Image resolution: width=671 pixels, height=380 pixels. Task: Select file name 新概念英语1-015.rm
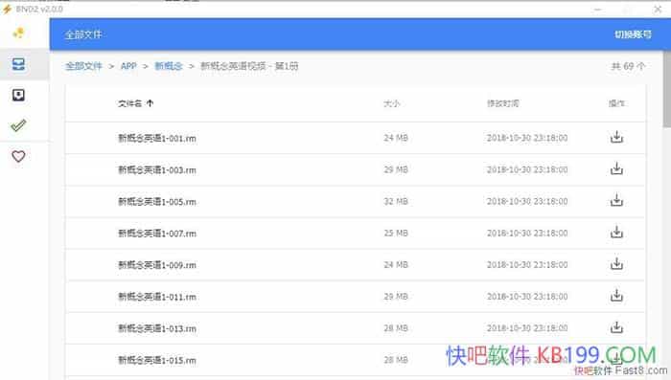(x=157, y=360)
